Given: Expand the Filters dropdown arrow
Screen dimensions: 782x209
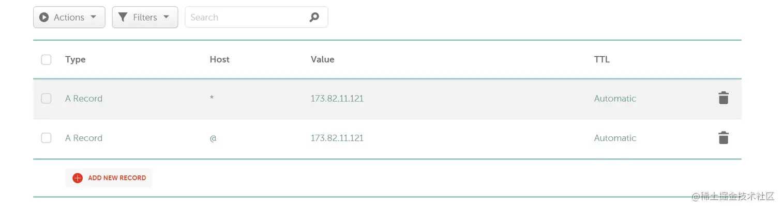Looking at the screenshot, I should [x=166, y=17].
